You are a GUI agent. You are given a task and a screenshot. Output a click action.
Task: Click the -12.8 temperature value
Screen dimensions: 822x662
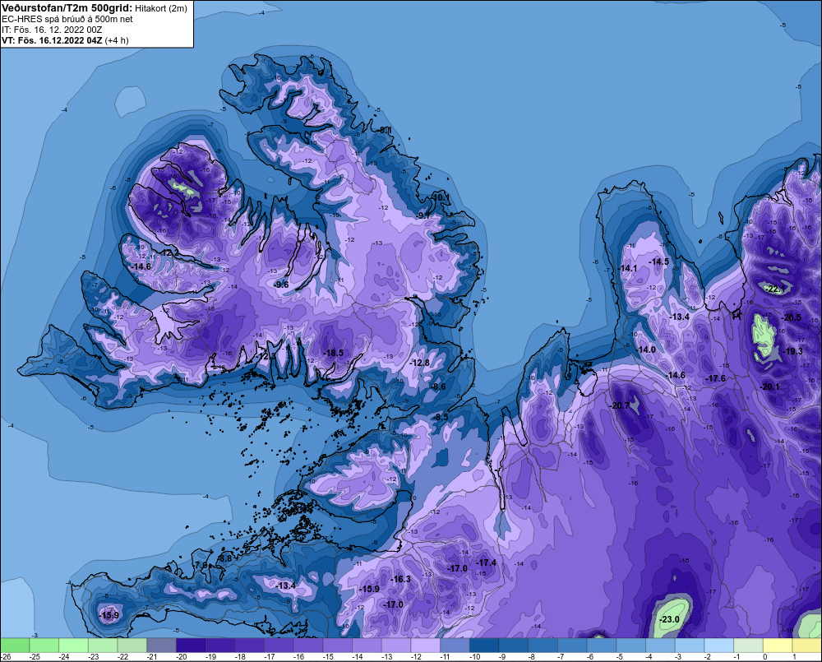click(x=420, y=363)
